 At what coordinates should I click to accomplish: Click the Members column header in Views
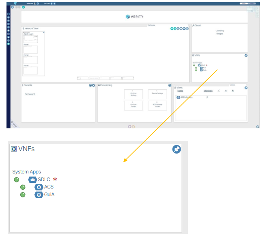coord(208,91)
